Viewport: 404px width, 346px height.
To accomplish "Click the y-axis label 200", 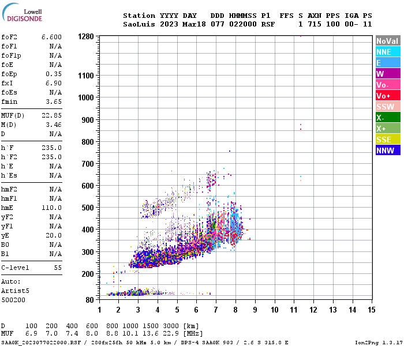I will click(88, 274).
